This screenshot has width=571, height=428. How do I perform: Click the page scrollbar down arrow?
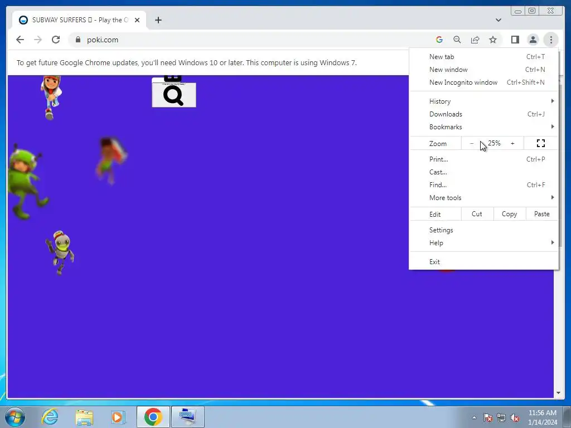tap(558, 393)
